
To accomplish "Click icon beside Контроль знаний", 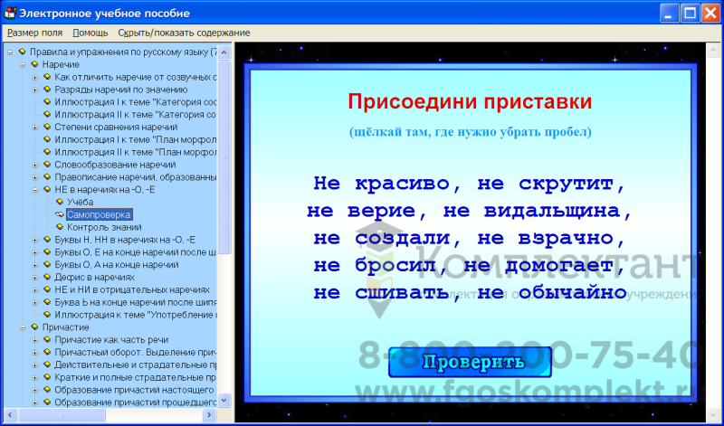I will click(x=59, y=227).
